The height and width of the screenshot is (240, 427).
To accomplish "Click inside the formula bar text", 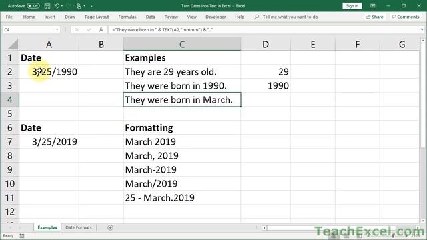I will coord(264,29).
